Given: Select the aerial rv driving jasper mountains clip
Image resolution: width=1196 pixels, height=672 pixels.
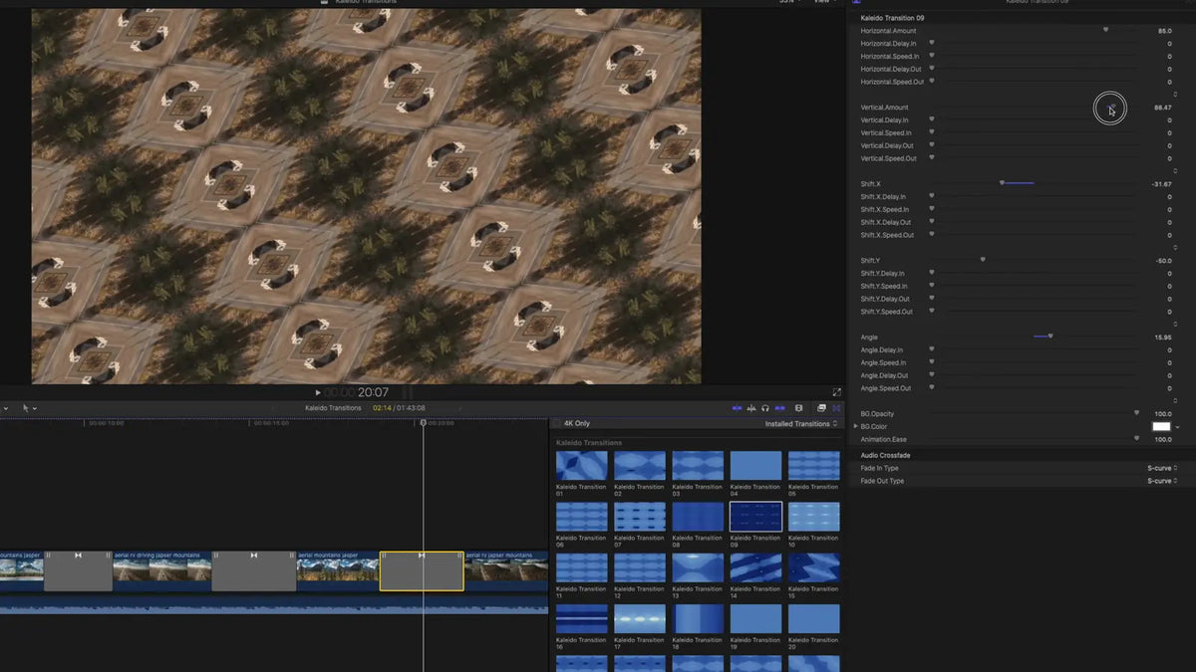Looking at the screenshot, I should [x=162, y=571].
